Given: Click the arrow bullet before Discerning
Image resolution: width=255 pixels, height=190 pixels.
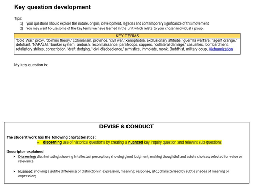Looking at the screenshot, I should point(14,157).
